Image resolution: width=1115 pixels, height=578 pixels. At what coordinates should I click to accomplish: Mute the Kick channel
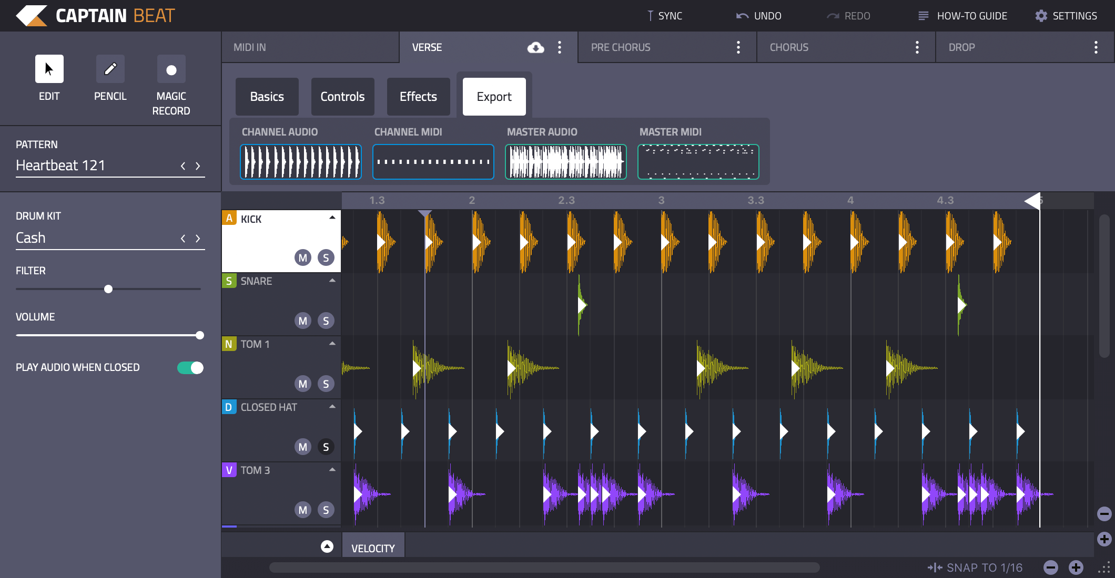(303, 257)
